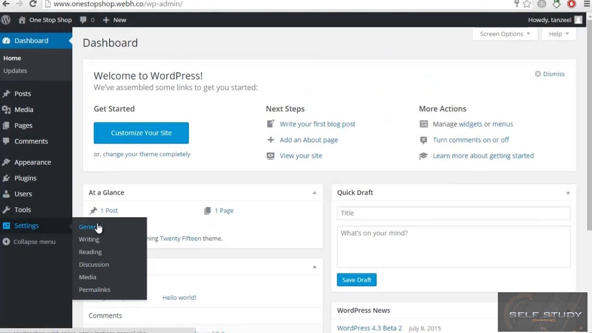Click the browser address bar
592x333 pixels.
click(x=277, y=4)
